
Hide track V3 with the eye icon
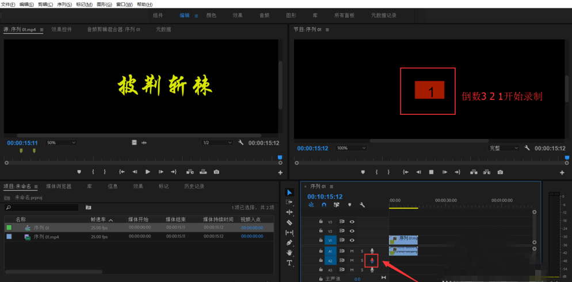(x=352, y=222)
